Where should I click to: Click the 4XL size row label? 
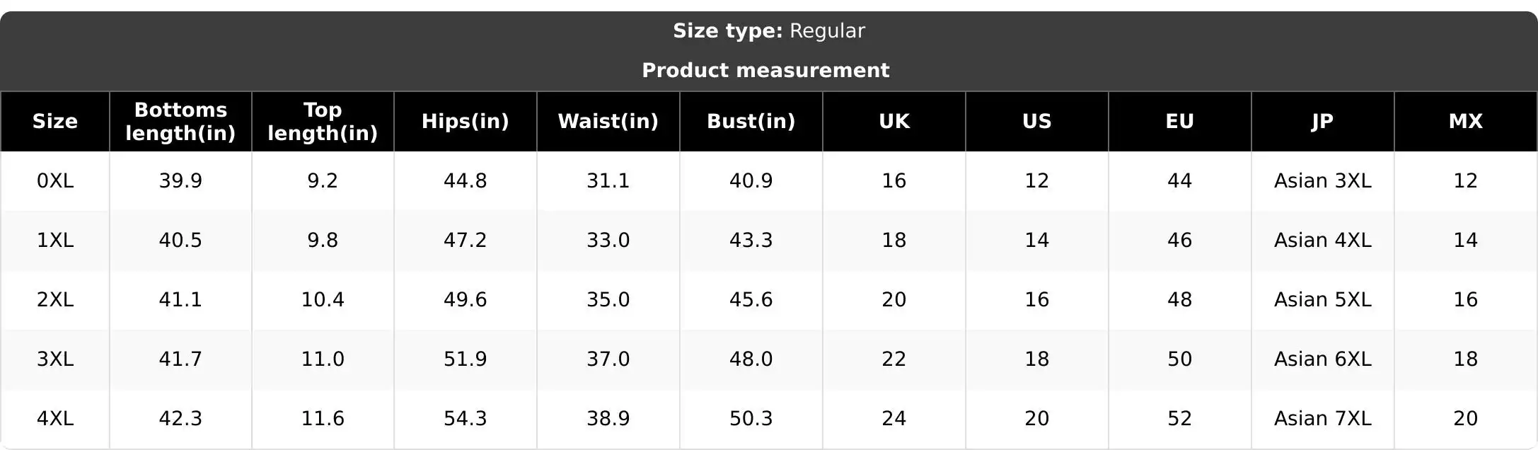pyautogui.click(x=55, y=418)
